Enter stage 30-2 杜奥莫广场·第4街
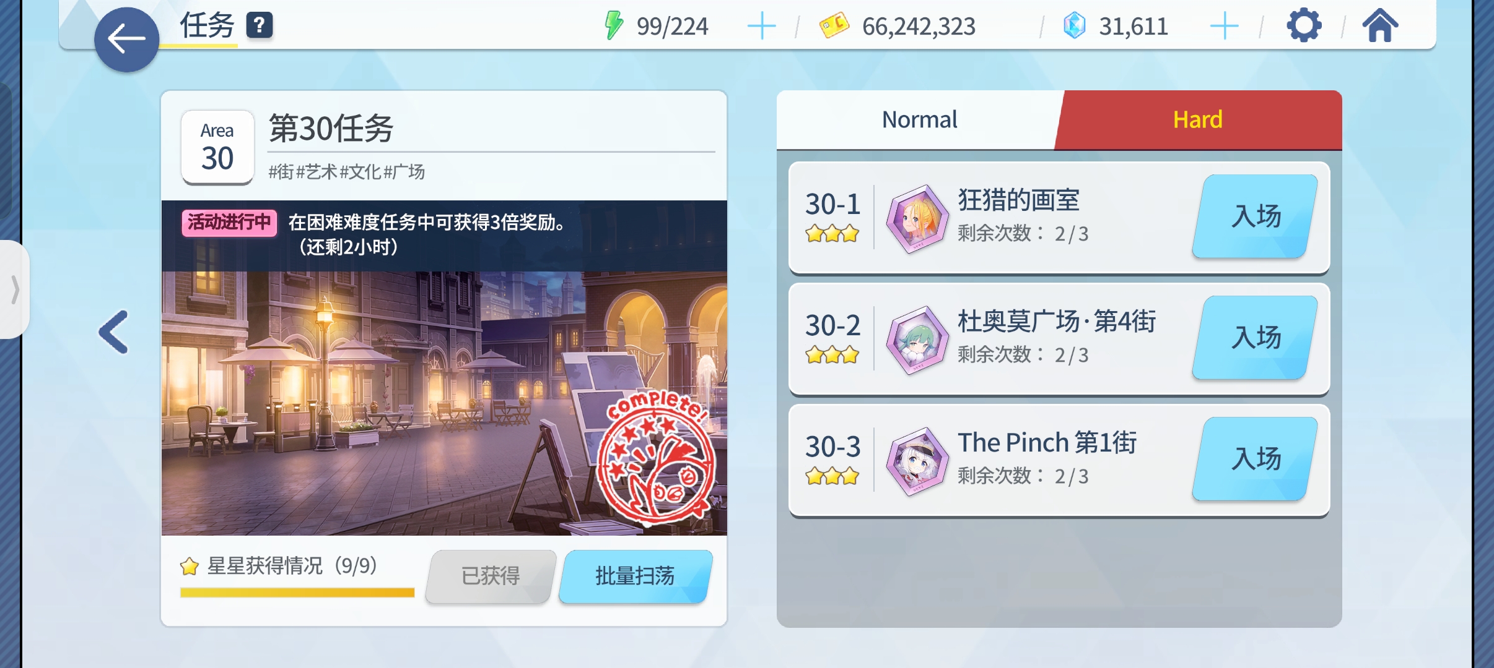This screenshot has width=1494, height=668. [1256, 338]
